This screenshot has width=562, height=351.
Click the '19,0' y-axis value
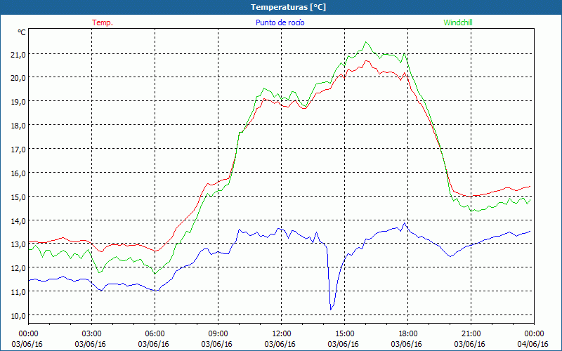[18, 102]
